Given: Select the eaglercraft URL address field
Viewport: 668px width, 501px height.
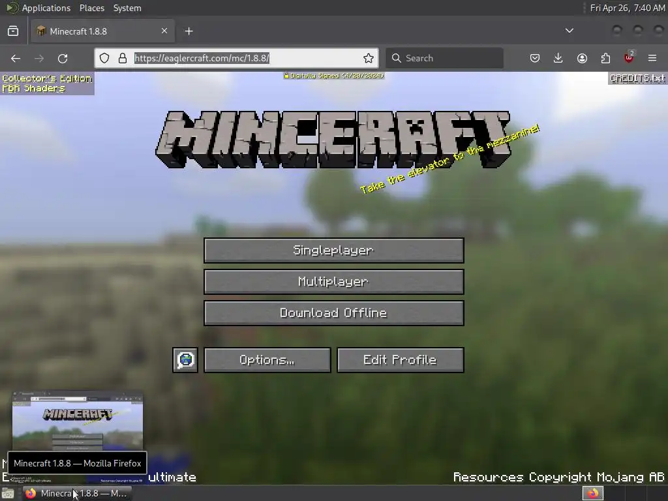Looking at the screenshot, I should [x=237, y=58].
